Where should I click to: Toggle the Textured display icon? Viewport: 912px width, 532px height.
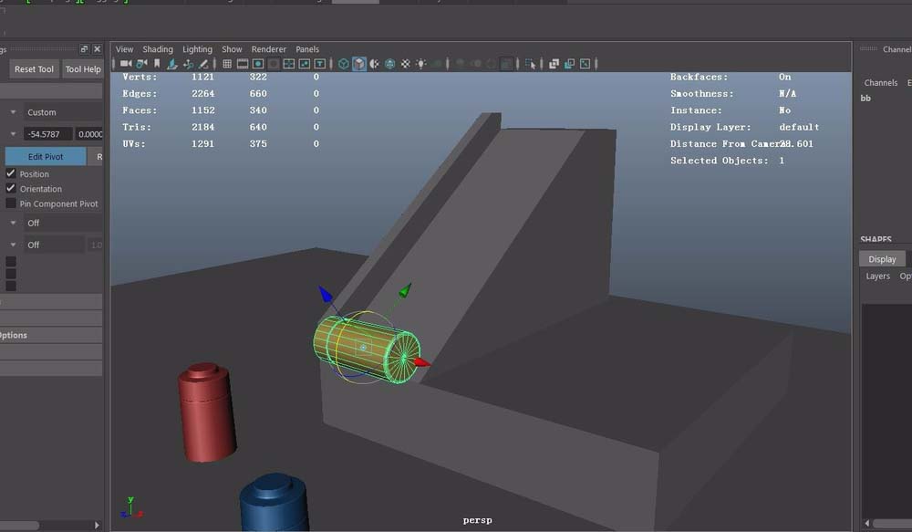[x=406, y=64]
